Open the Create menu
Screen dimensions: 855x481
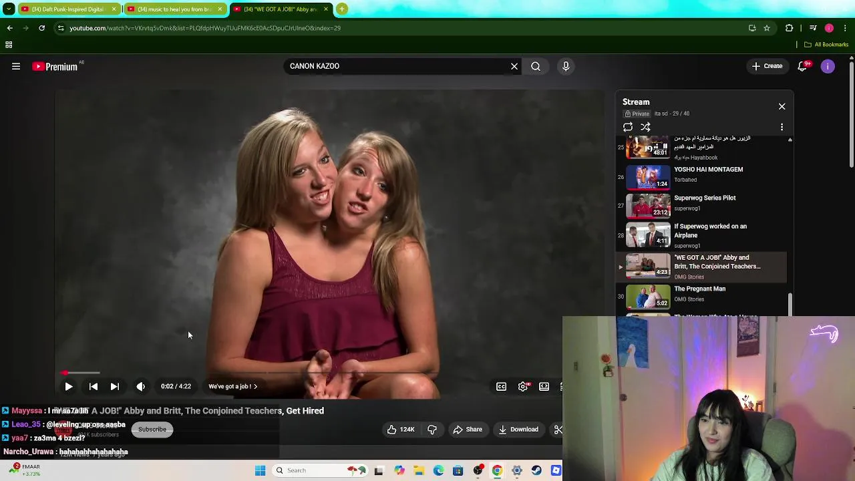[767, 66]
